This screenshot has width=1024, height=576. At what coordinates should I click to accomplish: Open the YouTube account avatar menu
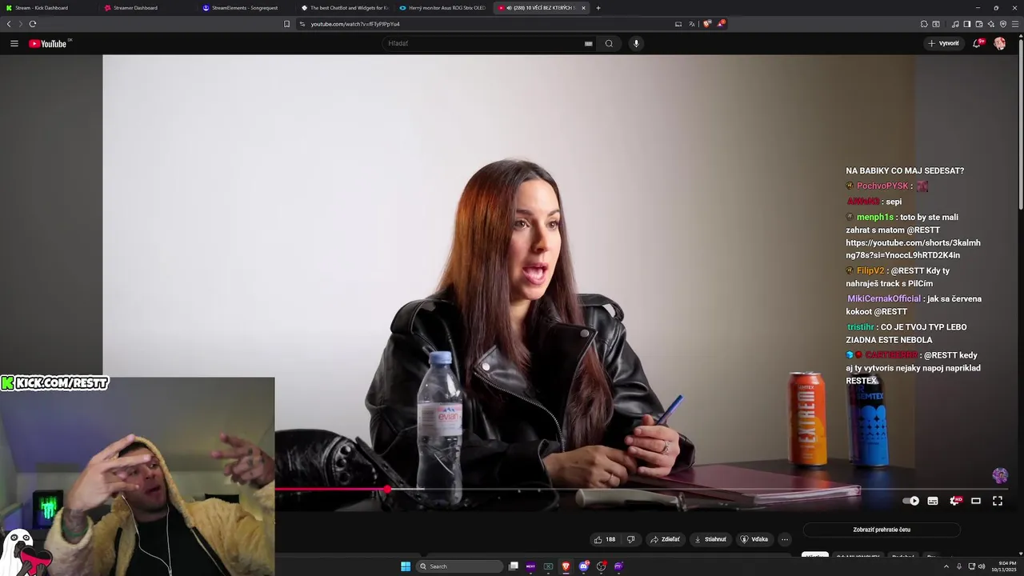1000,43
